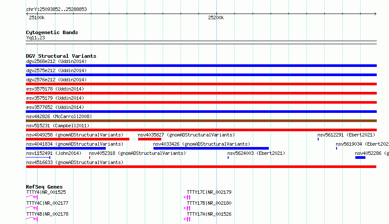Click the Cytogenetic Bands track title
The image size is (389, 224).
[52, 32]
